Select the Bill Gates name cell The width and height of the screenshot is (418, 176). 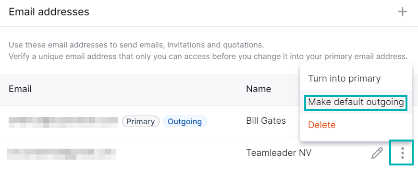point(266,121)
